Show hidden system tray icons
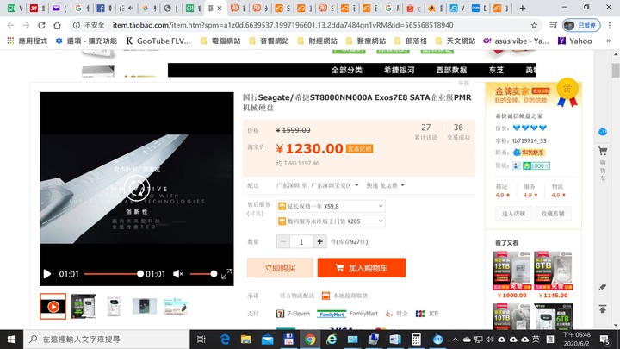 pos(456,340)
